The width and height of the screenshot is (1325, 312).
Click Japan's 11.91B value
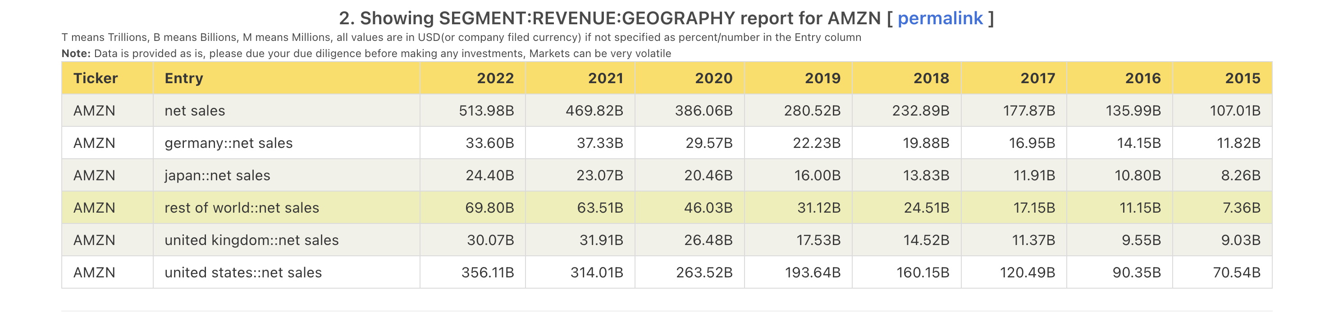click(1034, 175)
